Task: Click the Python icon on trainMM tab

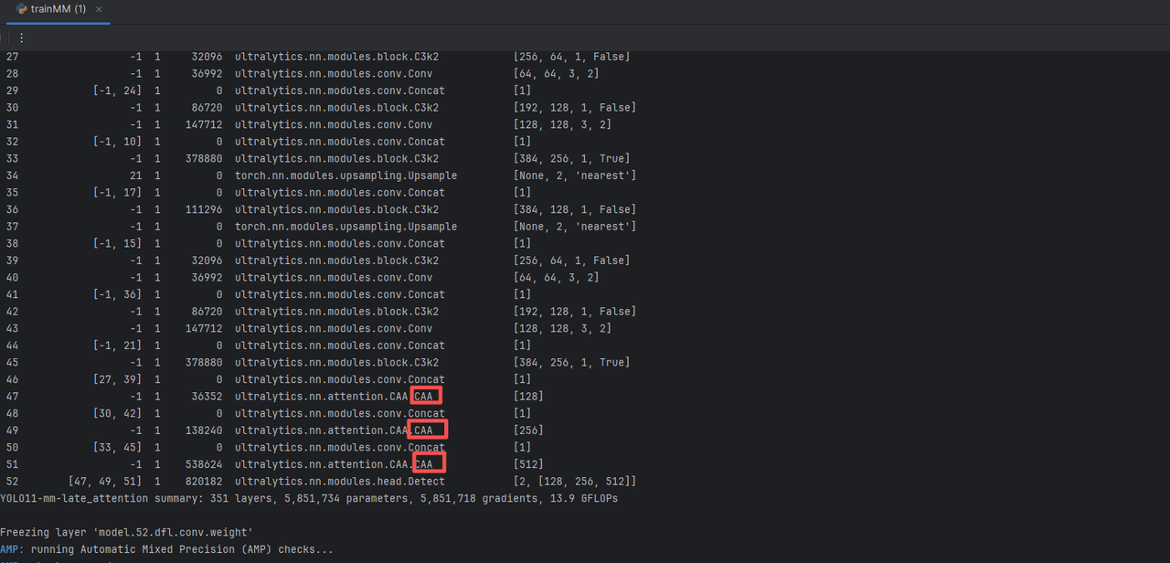Action: coord(21,9)
